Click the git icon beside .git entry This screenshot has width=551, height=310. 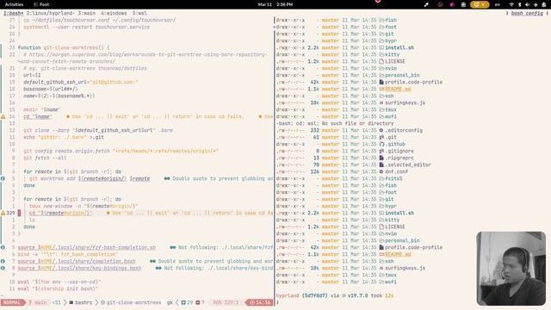[x=381, y=137]
